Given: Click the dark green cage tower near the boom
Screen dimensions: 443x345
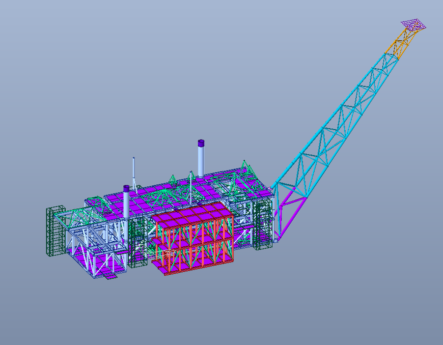Looking at the screenshot, I should pyautogui.click(x=263, y=225).
